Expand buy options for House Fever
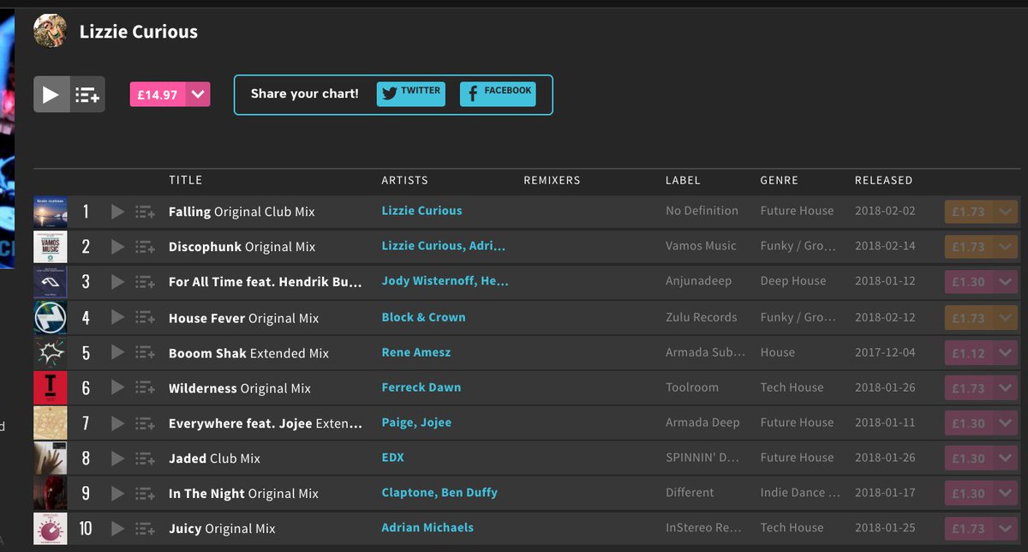 click(1006, 318)
